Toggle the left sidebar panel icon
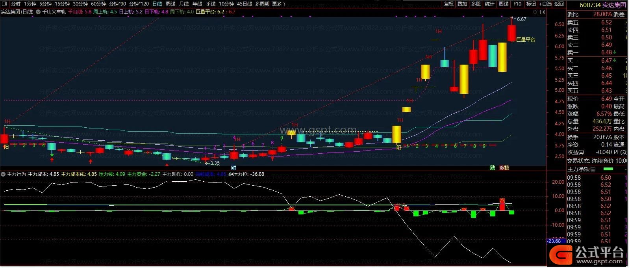Image resolution: width=630 pixels, height=268 pixels. pos(4,4)
